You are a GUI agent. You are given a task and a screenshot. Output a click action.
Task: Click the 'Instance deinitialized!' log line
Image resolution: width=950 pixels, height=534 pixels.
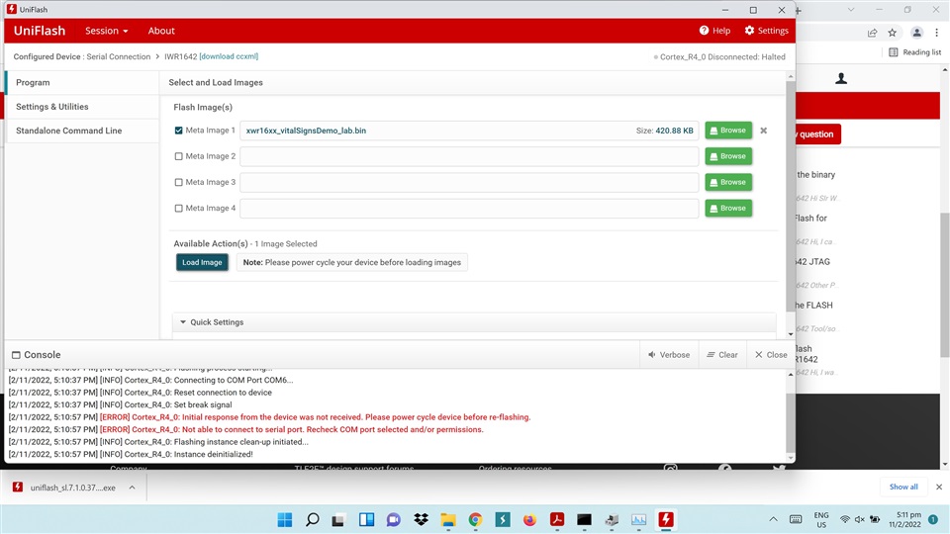131,454
